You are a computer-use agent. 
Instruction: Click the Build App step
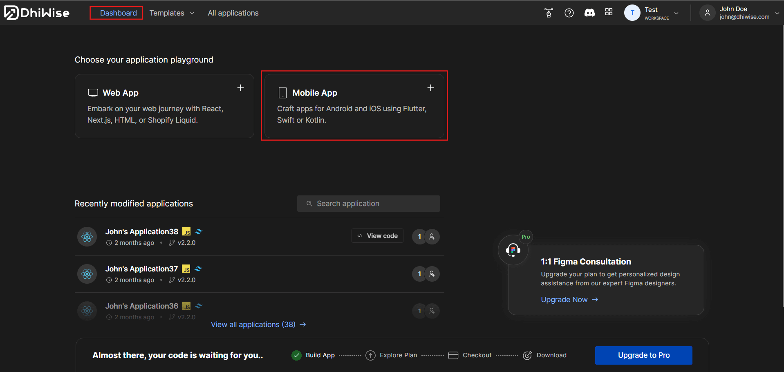click(x=314, y=355)
